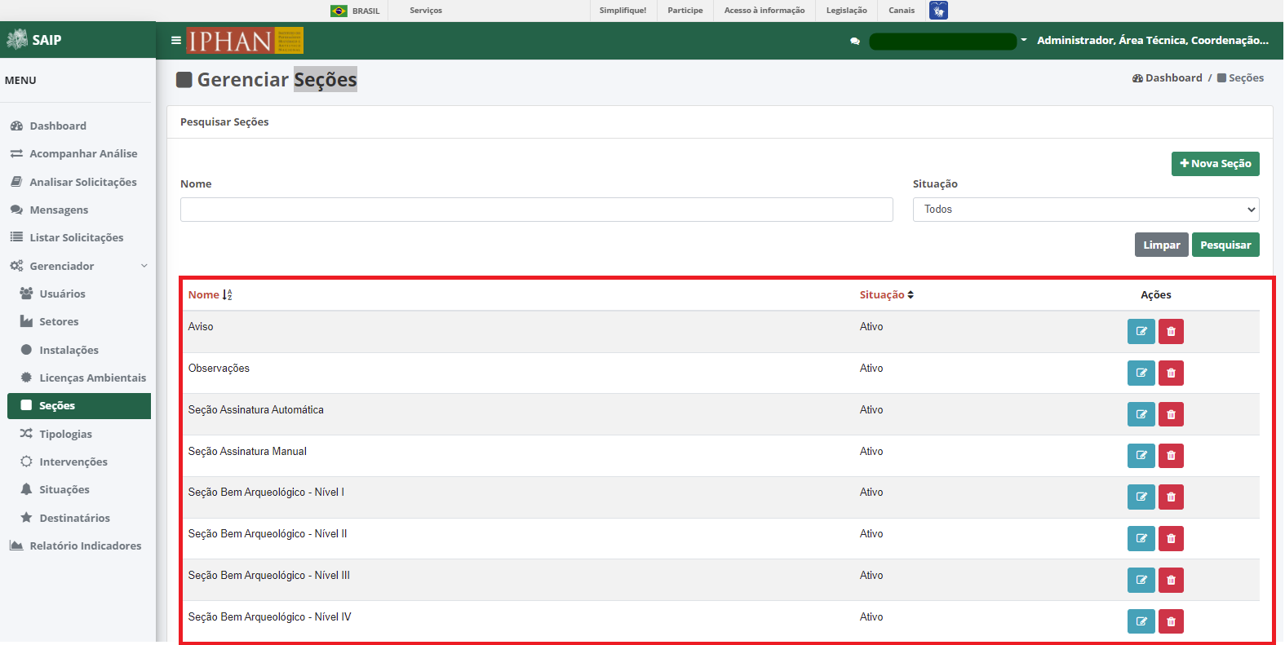Open the Situação dropdown filter
Image resolution: width=1285 pixels, height=645 pixels.
[x=1086, y=210]
